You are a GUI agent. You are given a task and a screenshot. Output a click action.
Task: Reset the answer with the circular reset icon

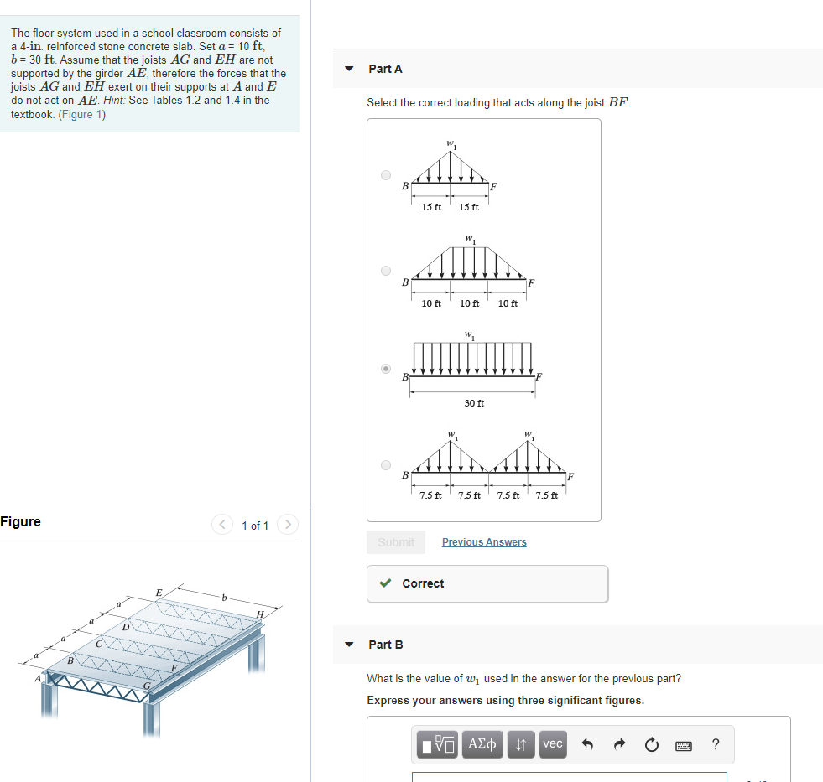651,744
